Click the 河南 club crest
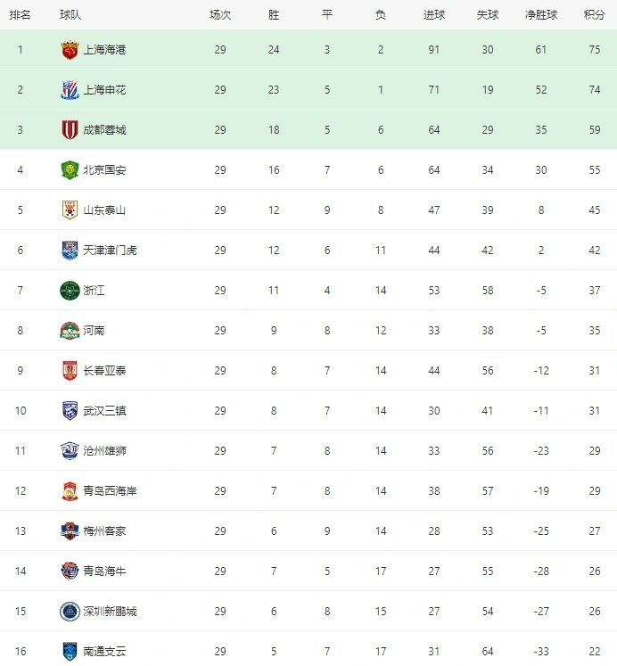 click(70, 331)
